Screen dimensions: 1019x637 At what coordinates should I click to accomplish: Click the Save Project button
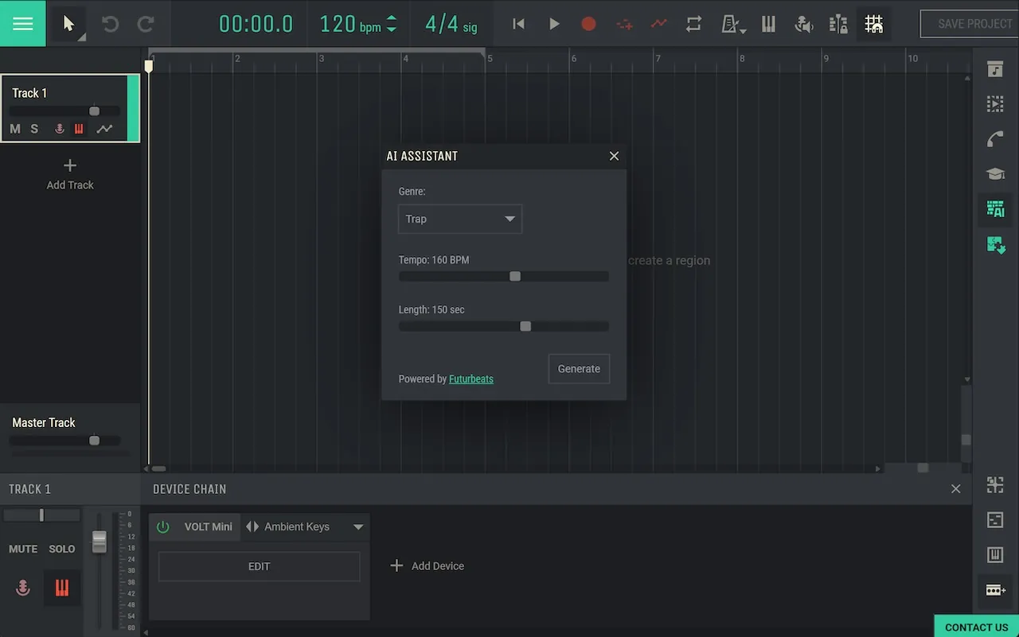(x=970, y=24)
